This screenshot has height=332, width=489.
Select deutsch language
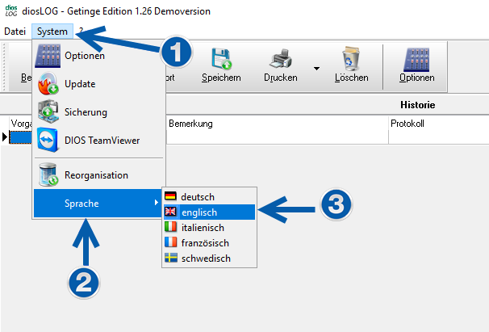click(198, 197)
